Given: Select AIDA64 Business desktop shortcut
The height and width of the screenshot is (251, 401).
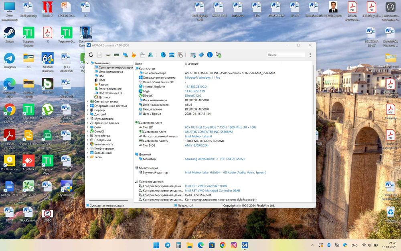Looking at the screenshot, I should tap(48, 62).
